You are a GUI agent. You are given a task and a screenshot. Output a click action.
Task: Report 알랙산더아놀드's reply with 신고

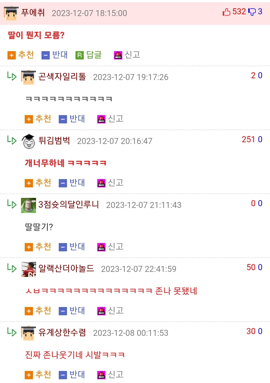coord(110,311)
